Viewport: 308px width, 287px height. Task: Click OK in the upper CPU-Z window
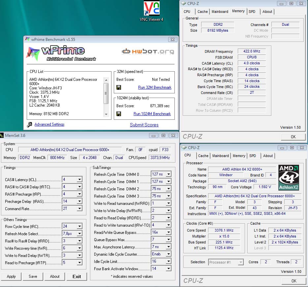tap(293, 137)
